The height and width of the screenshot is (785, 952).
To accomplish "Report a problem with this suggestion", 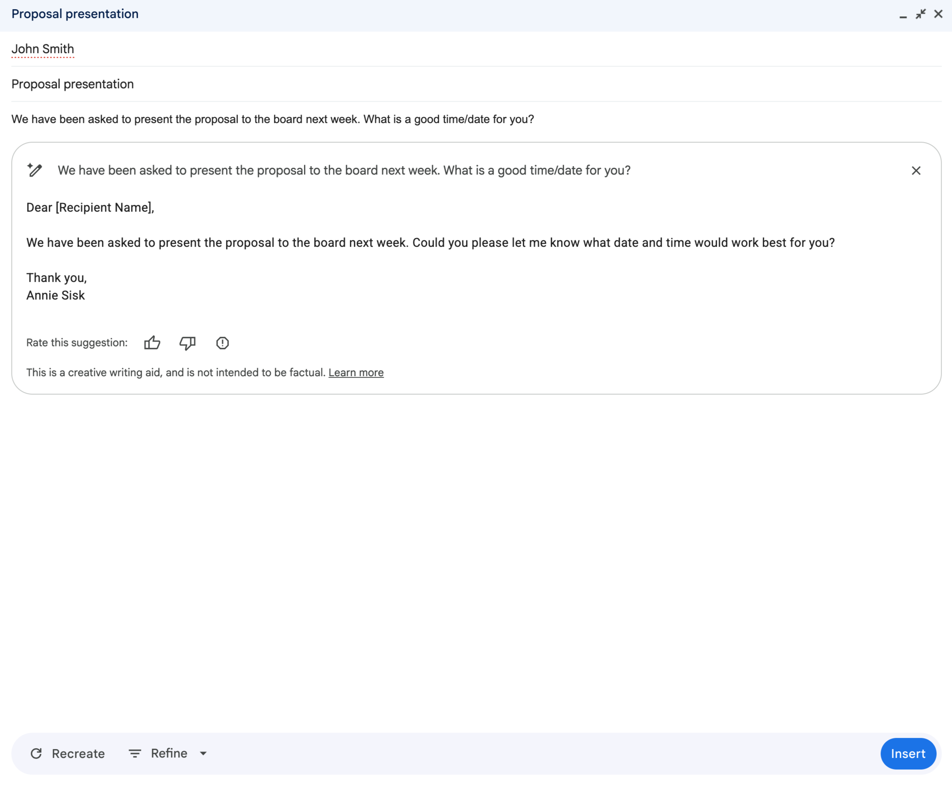I will coord(222,343).
